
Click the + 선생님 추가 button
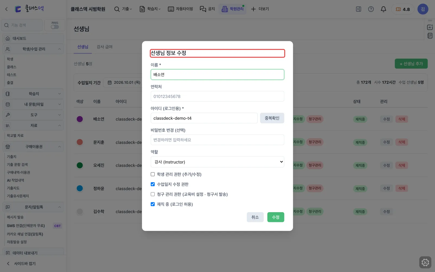tap(411, 64)
